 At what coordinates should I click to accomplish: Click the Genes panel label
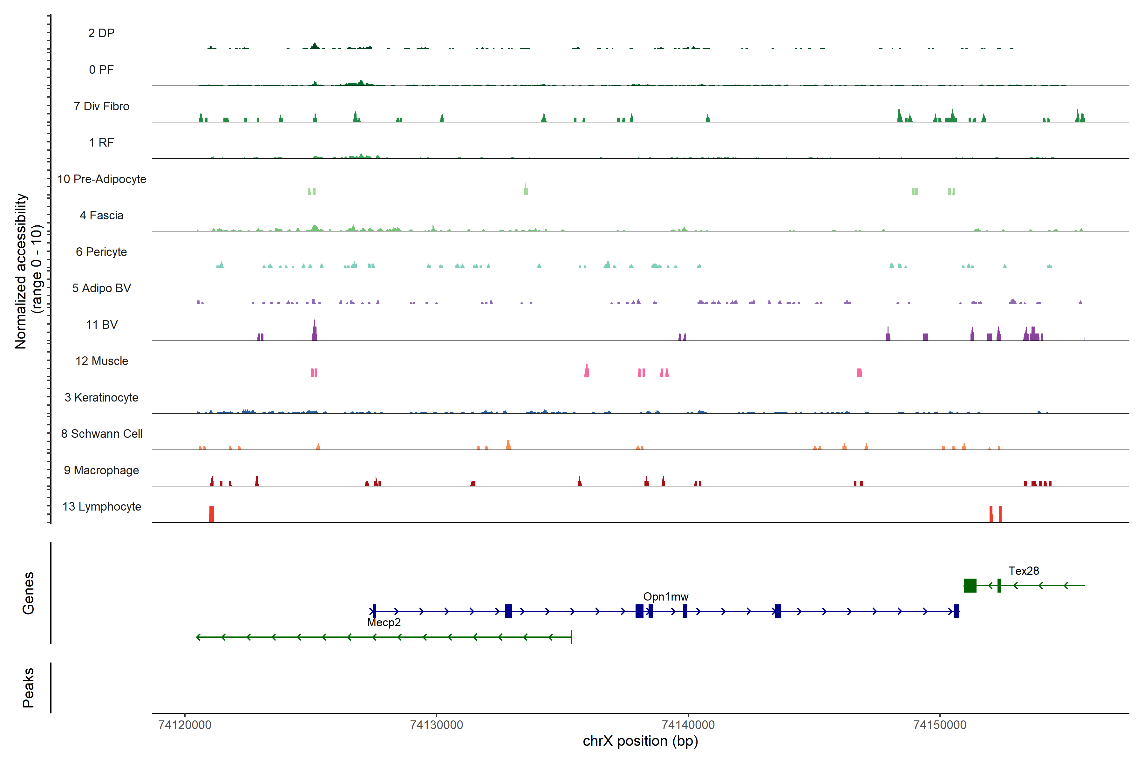pyautogui.click(x=28, y=593)
